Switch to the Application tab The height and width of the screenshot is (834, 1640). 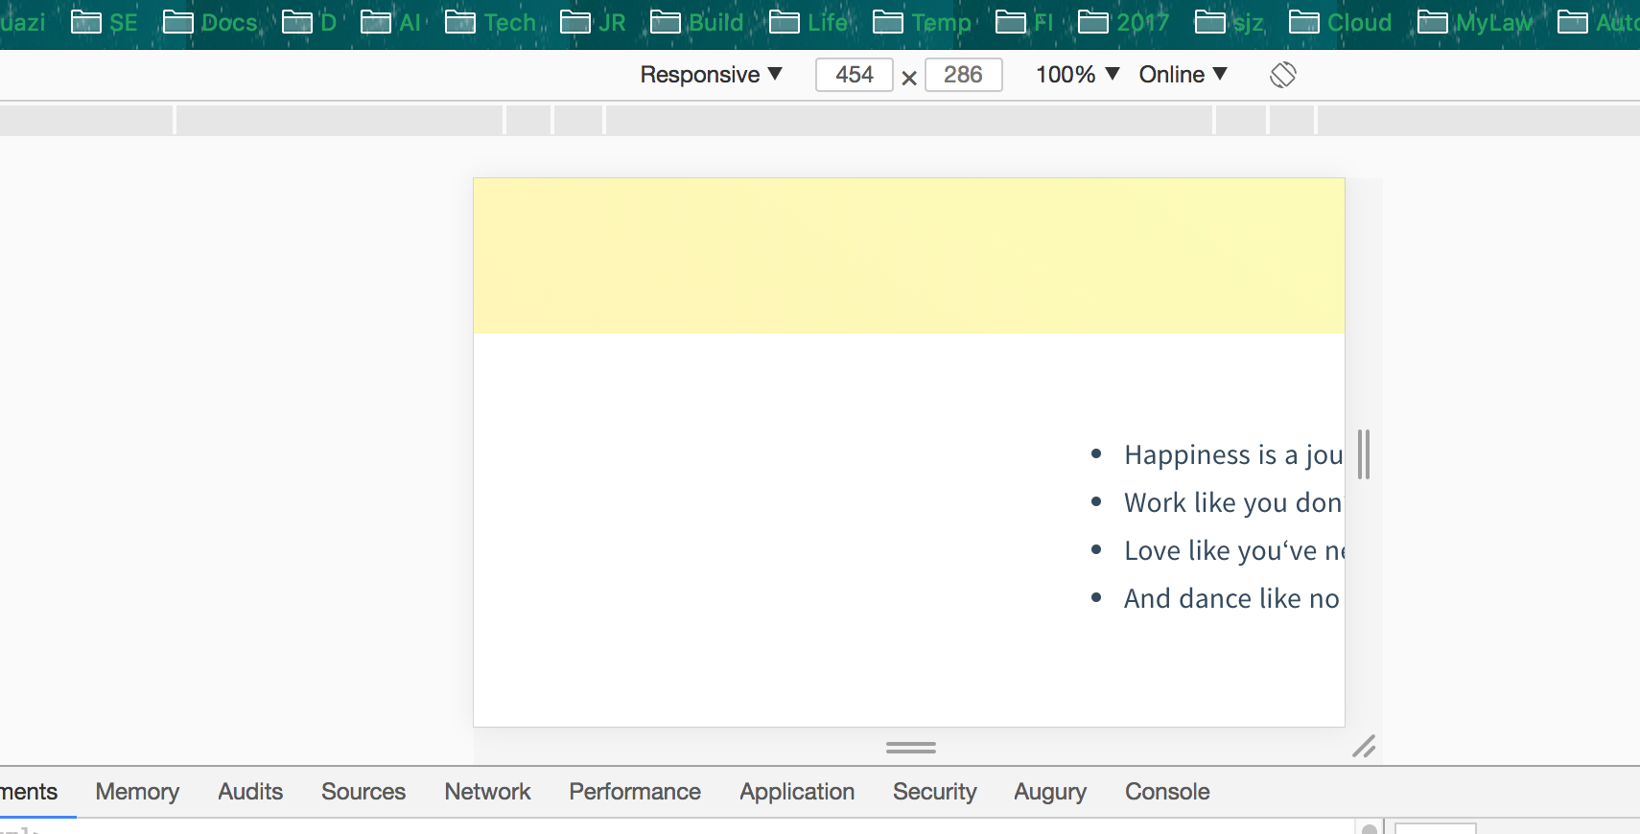[x=797, y=792]
